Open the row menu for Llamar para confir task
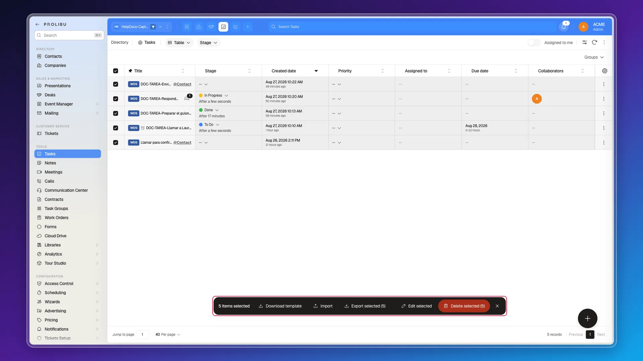643x361 pixels. pos(604,142)
